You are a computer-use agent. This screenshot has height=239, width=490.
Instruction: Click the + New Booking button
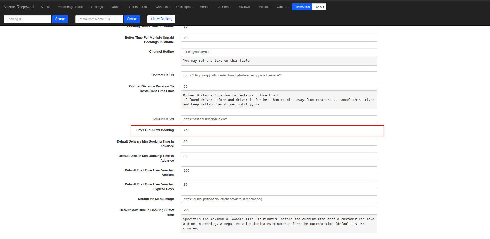pos(161,19)
